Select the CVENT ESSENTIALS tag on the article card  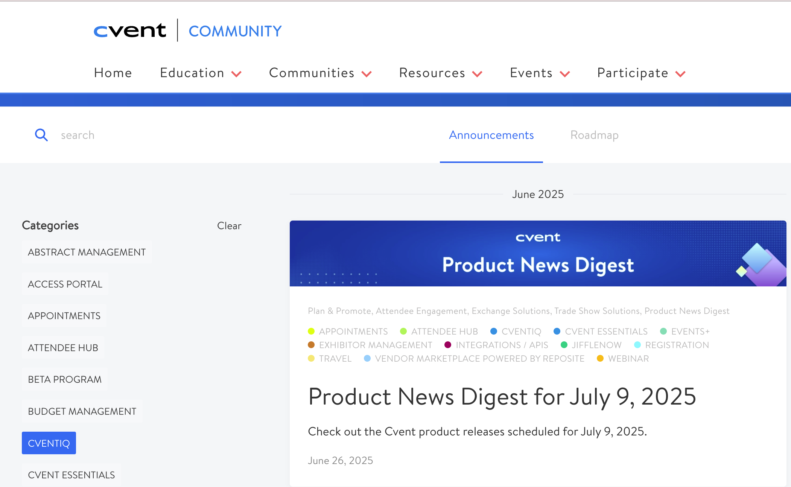pos(606,332)
